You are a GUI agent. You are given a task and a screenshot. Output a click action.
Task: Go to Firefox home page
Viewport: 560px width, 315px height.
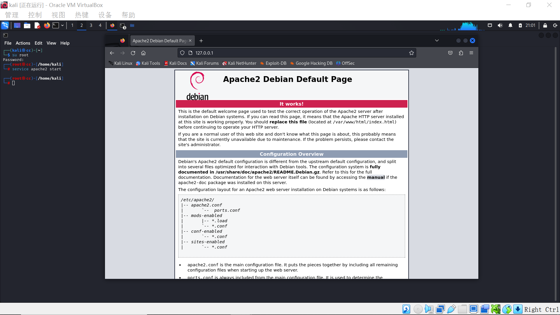point(143,53)
